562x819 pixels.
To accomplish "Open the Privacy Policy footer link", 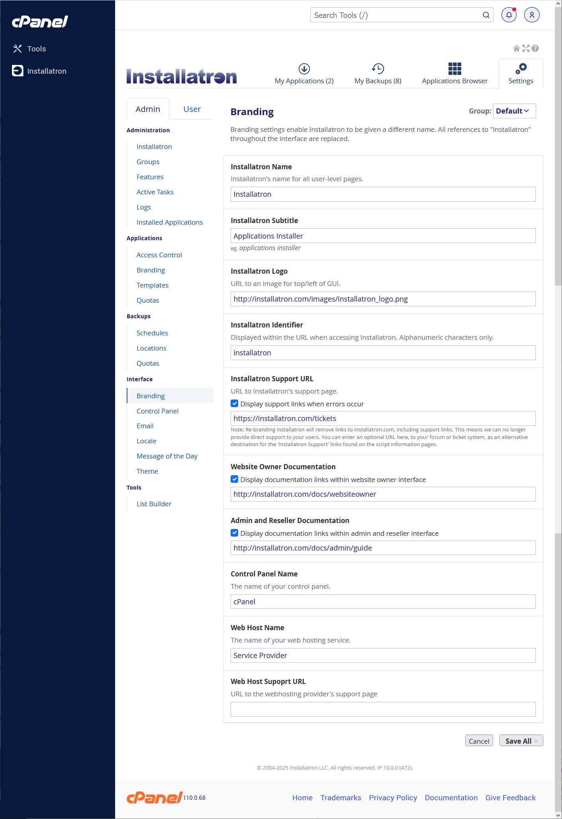I will coord(393,797).
